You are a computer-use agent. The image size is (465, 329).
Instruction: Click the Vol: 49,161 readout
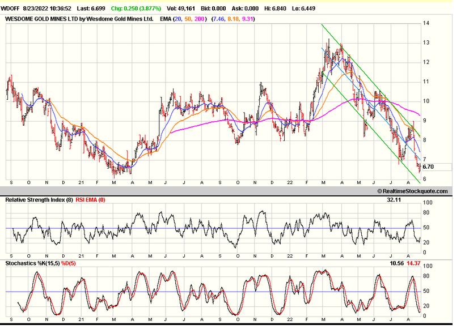183,9
